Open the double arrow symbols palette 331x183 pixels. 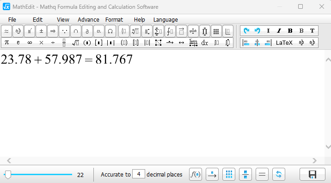point(53,31)
